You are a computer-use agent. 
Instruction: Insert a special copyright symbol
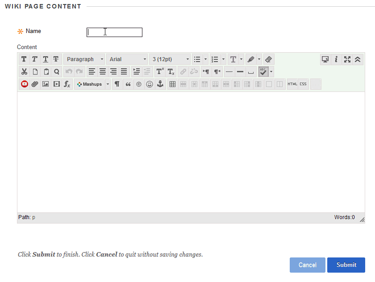(139, 84)
